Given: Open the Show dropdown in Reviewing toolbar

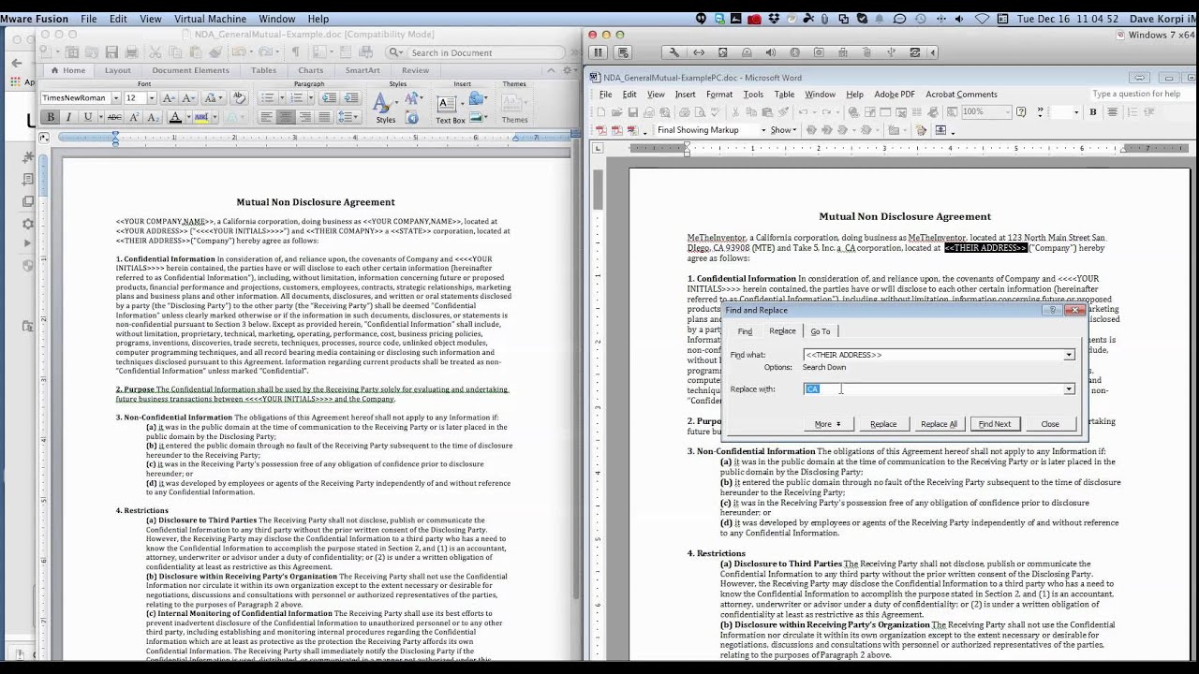Looking at the screenshot, I should click(783, 130).
